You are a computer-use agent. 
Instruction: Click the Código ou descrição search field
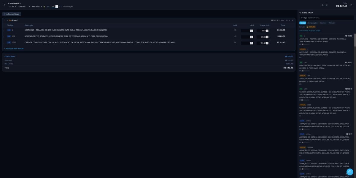tap(326, 18)
